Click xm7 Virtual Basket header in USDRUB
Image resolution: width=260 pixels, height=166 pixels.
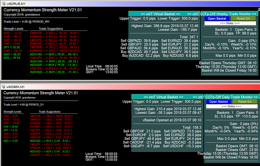161,14
